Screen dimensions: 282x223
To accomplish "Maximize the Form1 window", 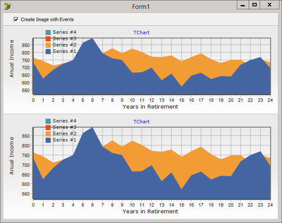I will [254, 5].
